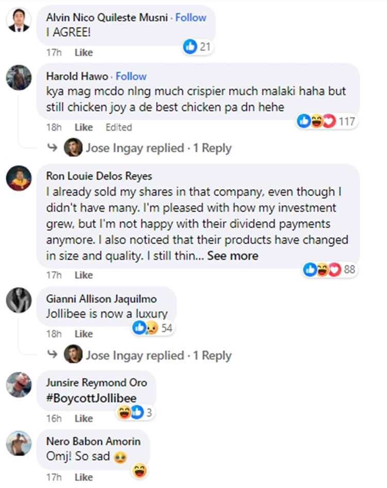Screen dimensions: 387x488
Task: View the 88 reactions on Ron Louie's comment
Action: click(329, 269)
